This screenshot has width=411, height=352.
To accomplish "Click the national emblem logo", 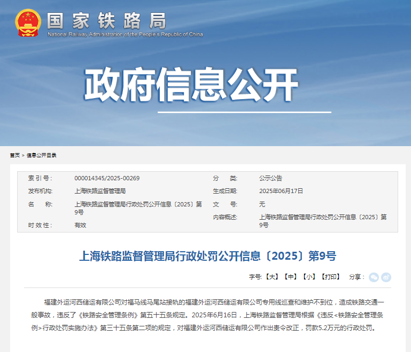I will pyautogui.click(x=27, y=23).
